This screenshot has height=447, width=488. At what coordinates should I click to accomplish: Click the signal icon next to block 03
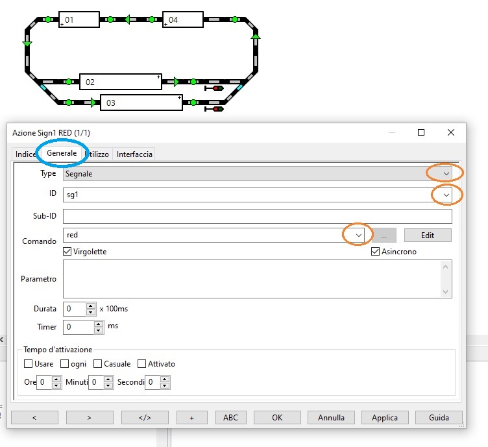point(215,108)
